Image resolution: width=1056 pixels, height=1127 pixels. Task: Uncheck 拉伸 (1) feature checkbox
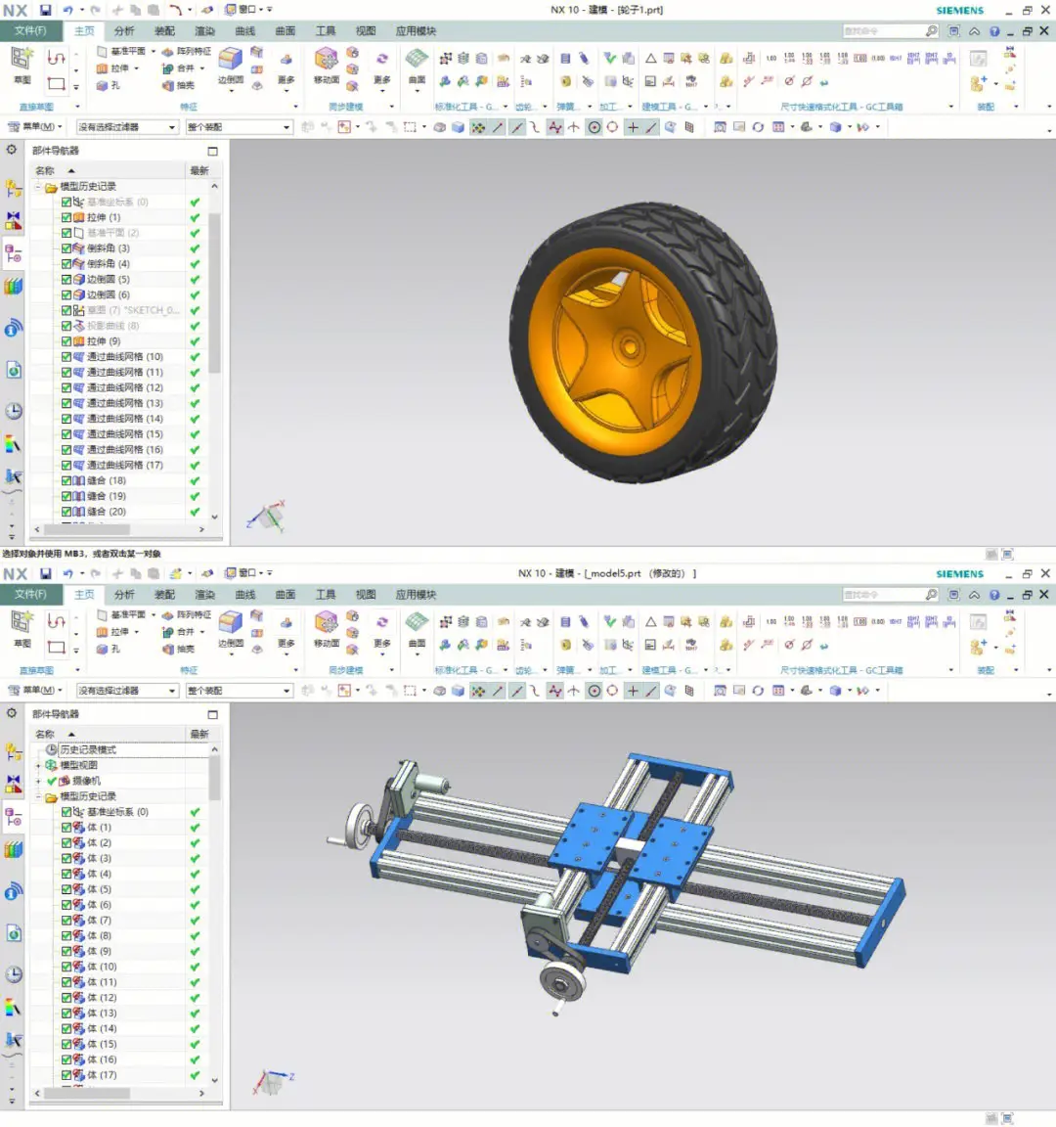[x=66, y=217]
